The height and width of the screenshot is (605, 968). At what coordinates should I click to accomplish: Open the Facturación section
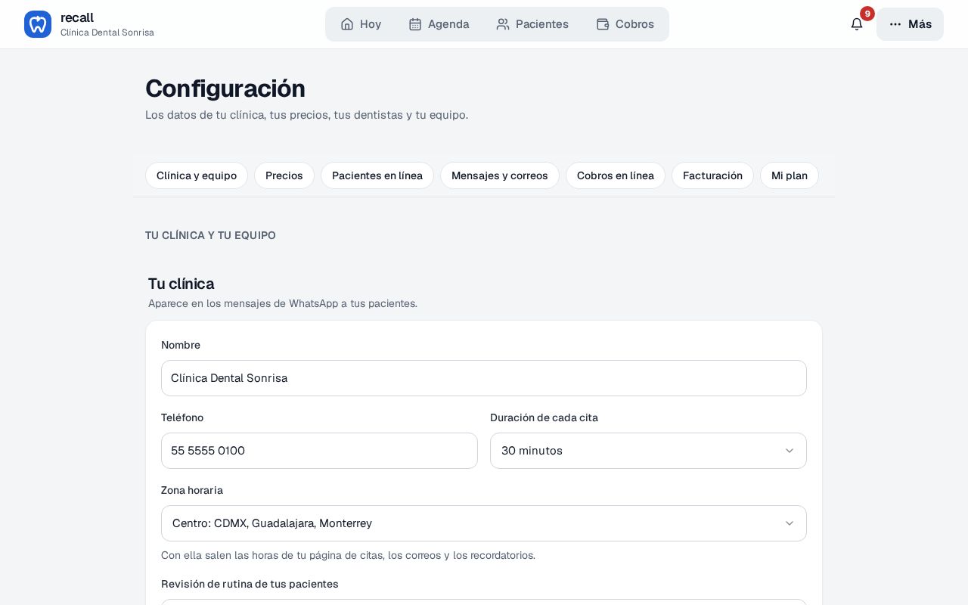tap(712, 175)
